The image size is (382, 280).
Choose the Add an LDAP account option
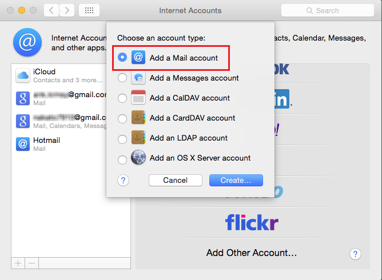(122, 139)
